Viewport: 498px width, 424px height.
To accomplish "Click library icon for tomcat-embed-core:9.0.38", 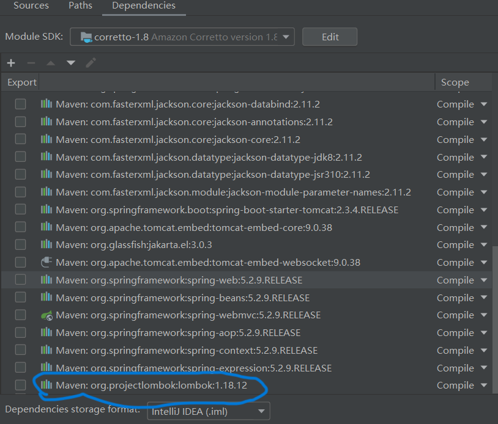I will point(46,227).
